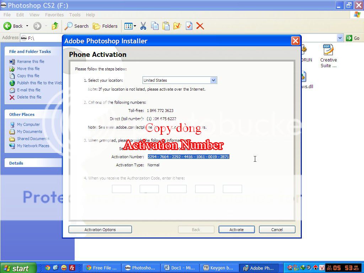Image resolution: width=364 pixels, height=273 pixels.
Task: Click the Properties checkmark icon
Action: [x=189, y=26]
